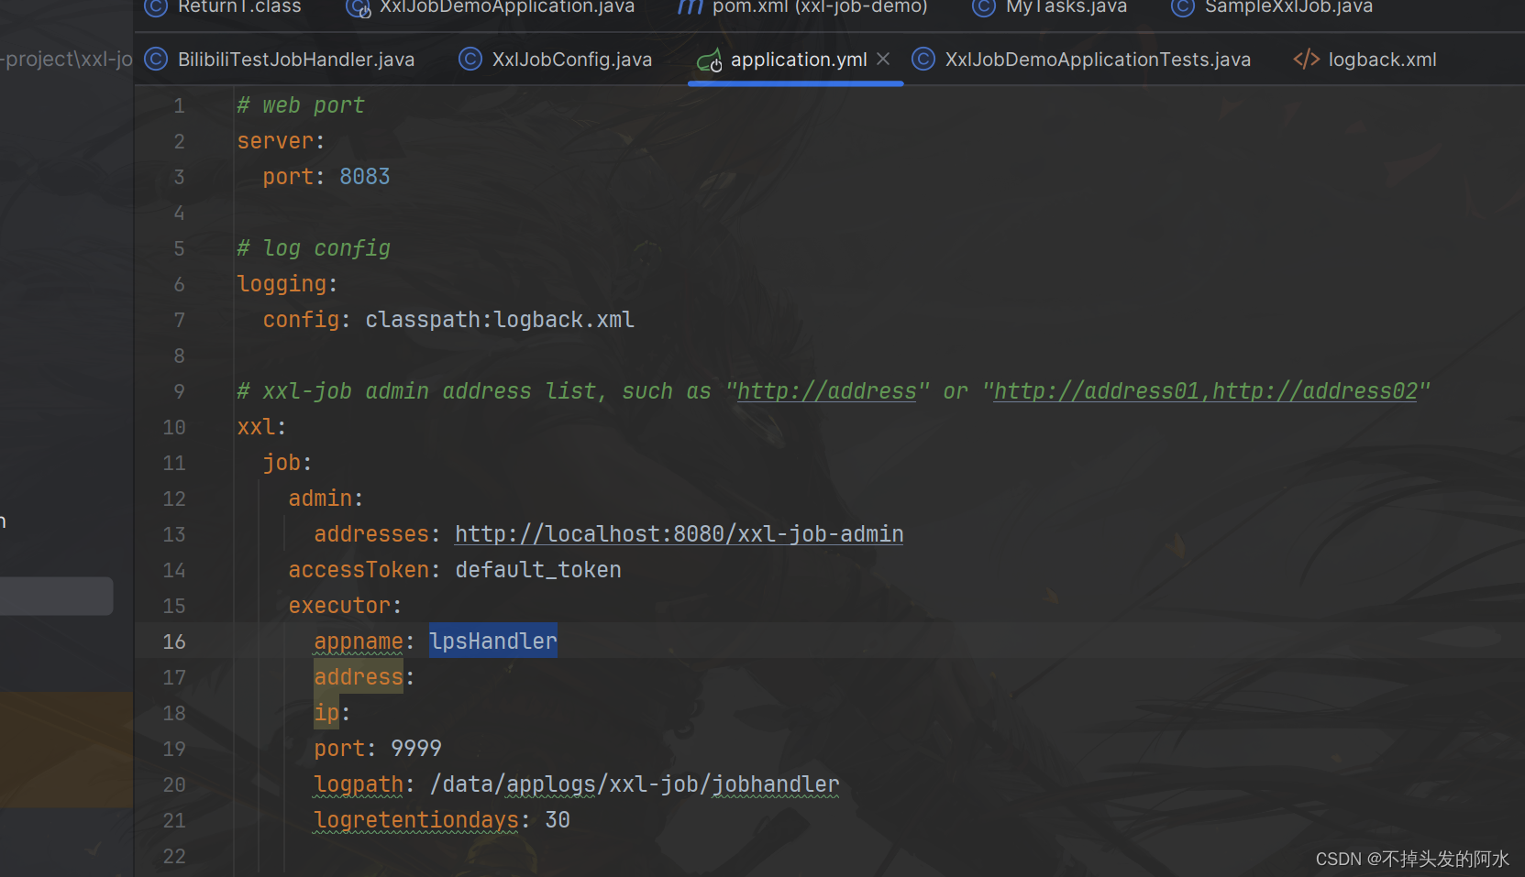Click the selected lpsHandler value
Image resolution: width=1525 pixels, height=877 pixels.
point(493,641)
